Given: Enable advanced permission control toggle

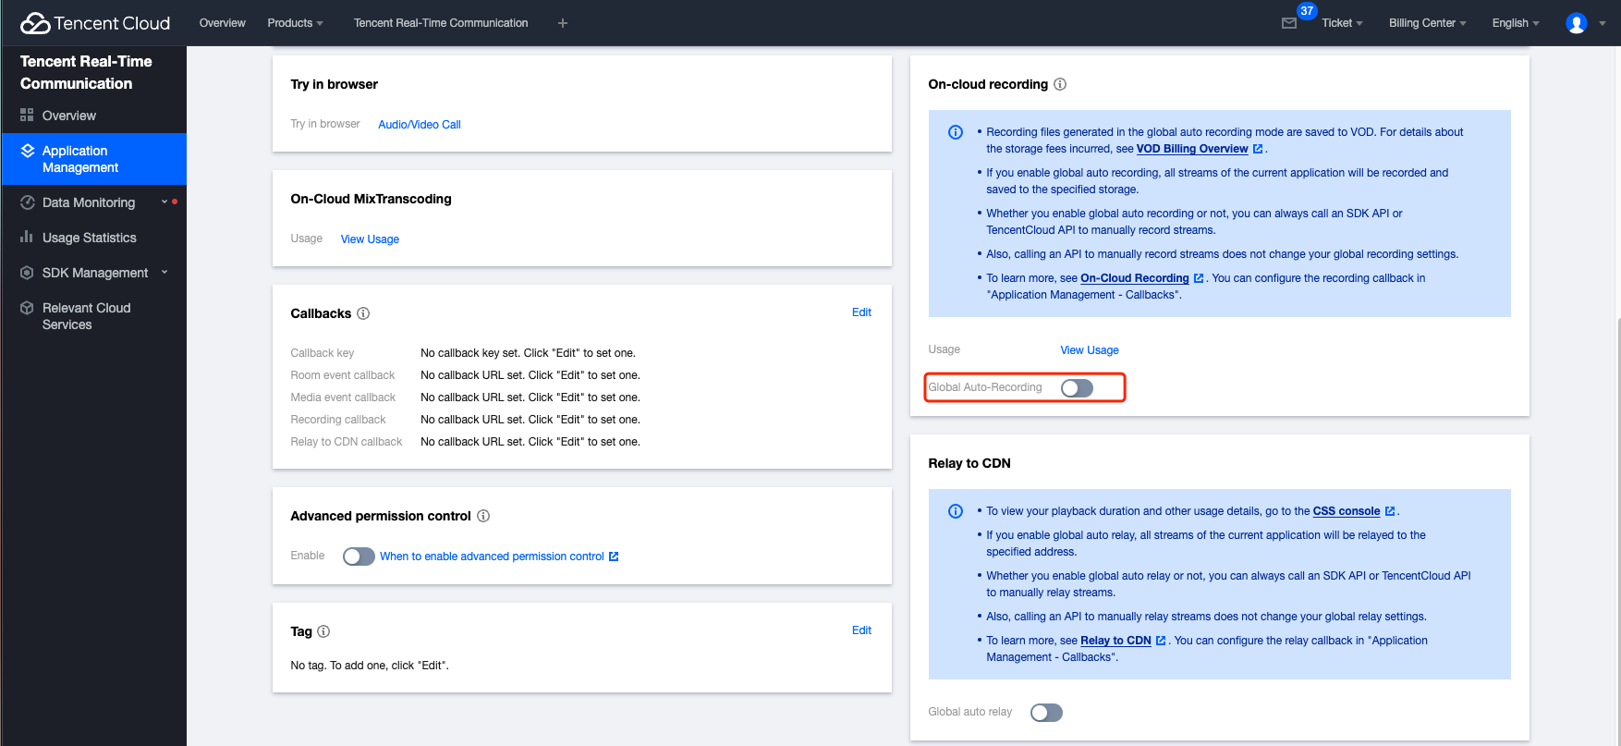Looking at the screenshot, I should [x=359, y=556].
